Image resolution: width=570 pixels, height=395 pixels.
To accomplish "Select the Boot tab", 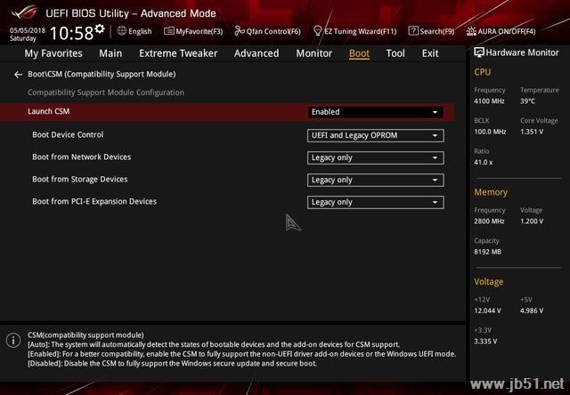I will [359, 53].
